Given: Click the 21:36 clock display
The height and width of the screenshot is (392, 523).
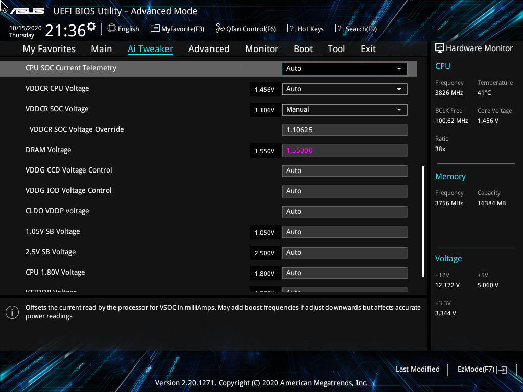Looking at the screenshot, I should pyautogui.click(x=65, y=31).
